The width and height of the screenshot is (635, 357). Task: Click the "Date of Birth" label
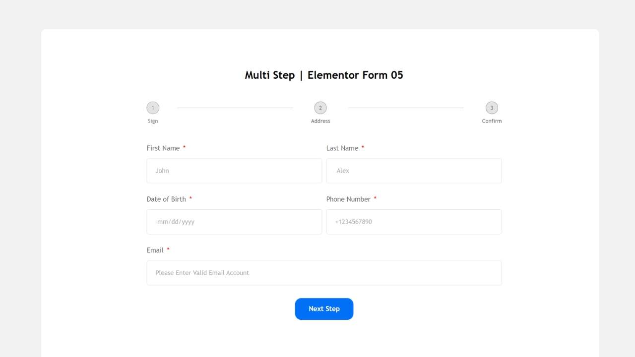point(166,199)
